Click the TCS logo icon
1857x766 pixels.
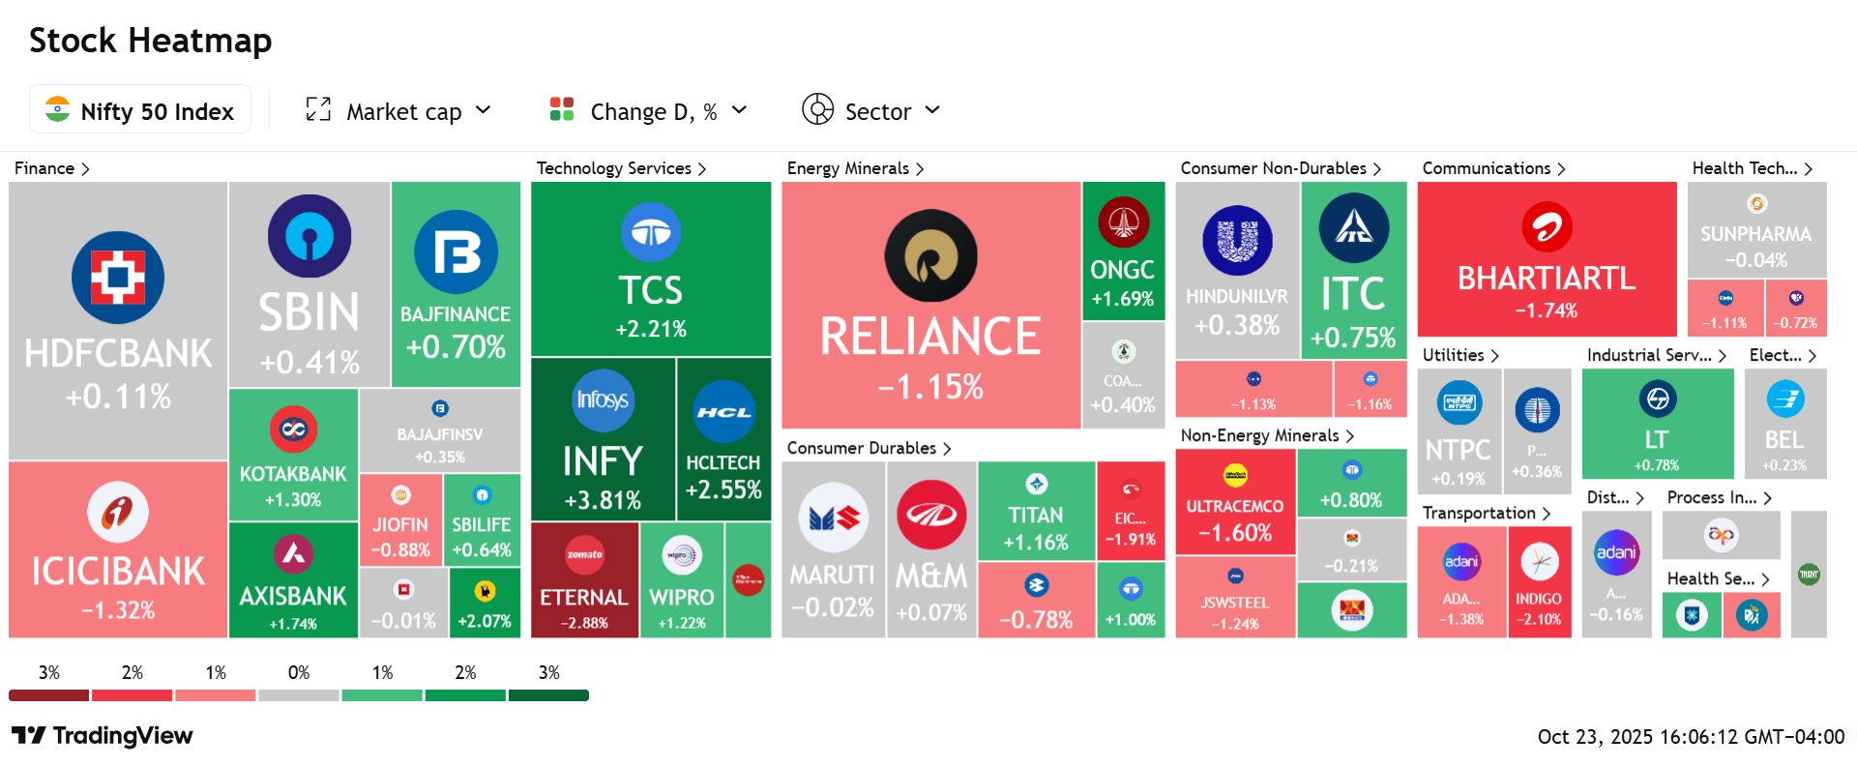click(651, 232)
